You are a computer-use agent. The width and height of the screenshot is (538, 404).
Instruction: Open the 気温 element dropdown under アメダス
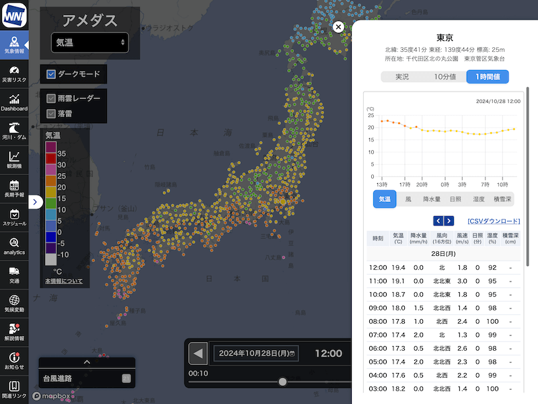[89, 42]
